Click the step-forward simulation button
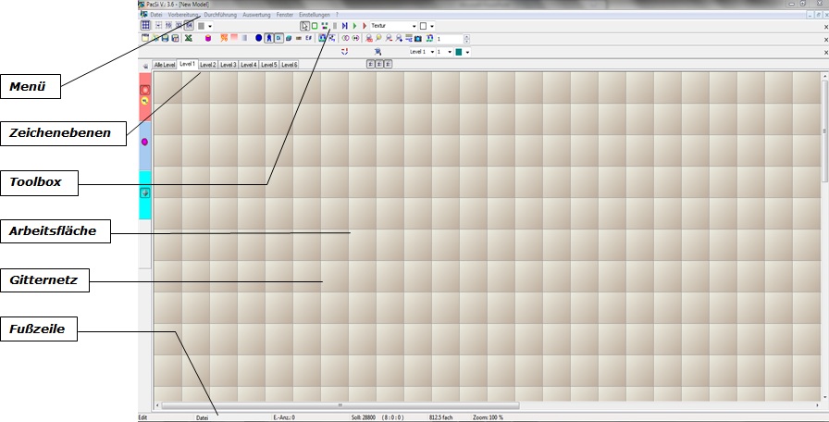 (x=345, y=25)
